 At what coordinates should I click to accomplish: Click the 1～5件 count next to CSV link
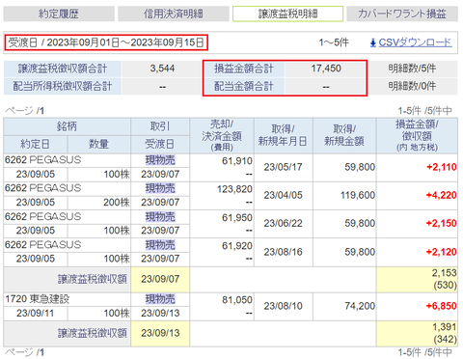pyautogui.click(x=334, y=42)
